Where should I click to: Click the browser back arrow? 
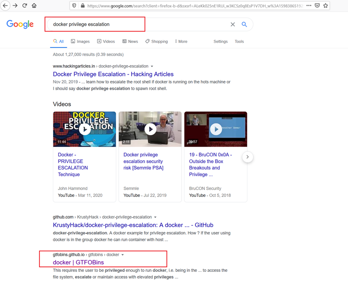(6, 6)
